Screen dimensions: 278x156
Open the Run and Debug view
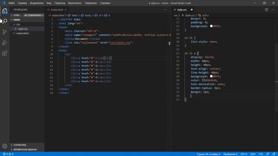[5, 42]
